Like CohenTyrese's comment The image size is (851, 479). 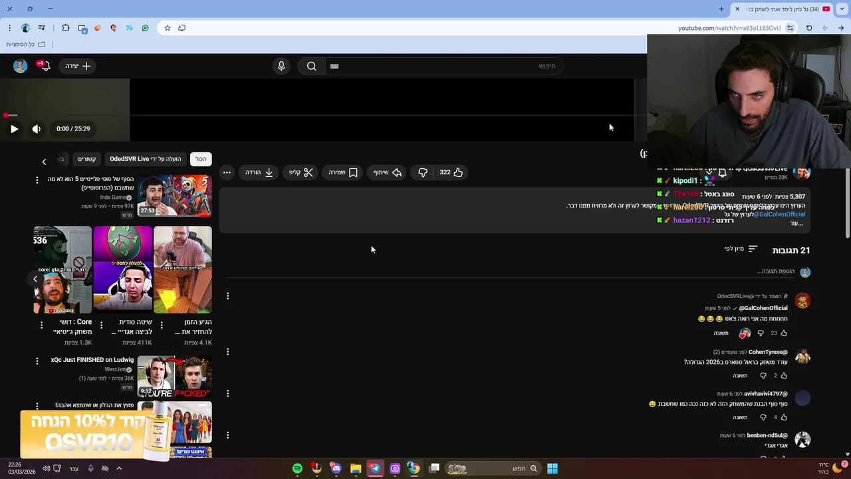pos(784,376)
